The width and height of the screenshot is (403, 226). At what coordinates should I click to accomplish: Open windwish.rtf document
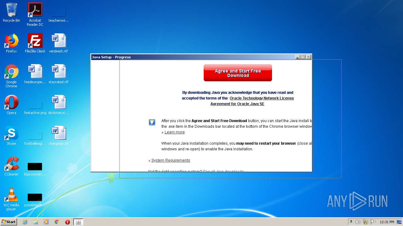[59, 43]
